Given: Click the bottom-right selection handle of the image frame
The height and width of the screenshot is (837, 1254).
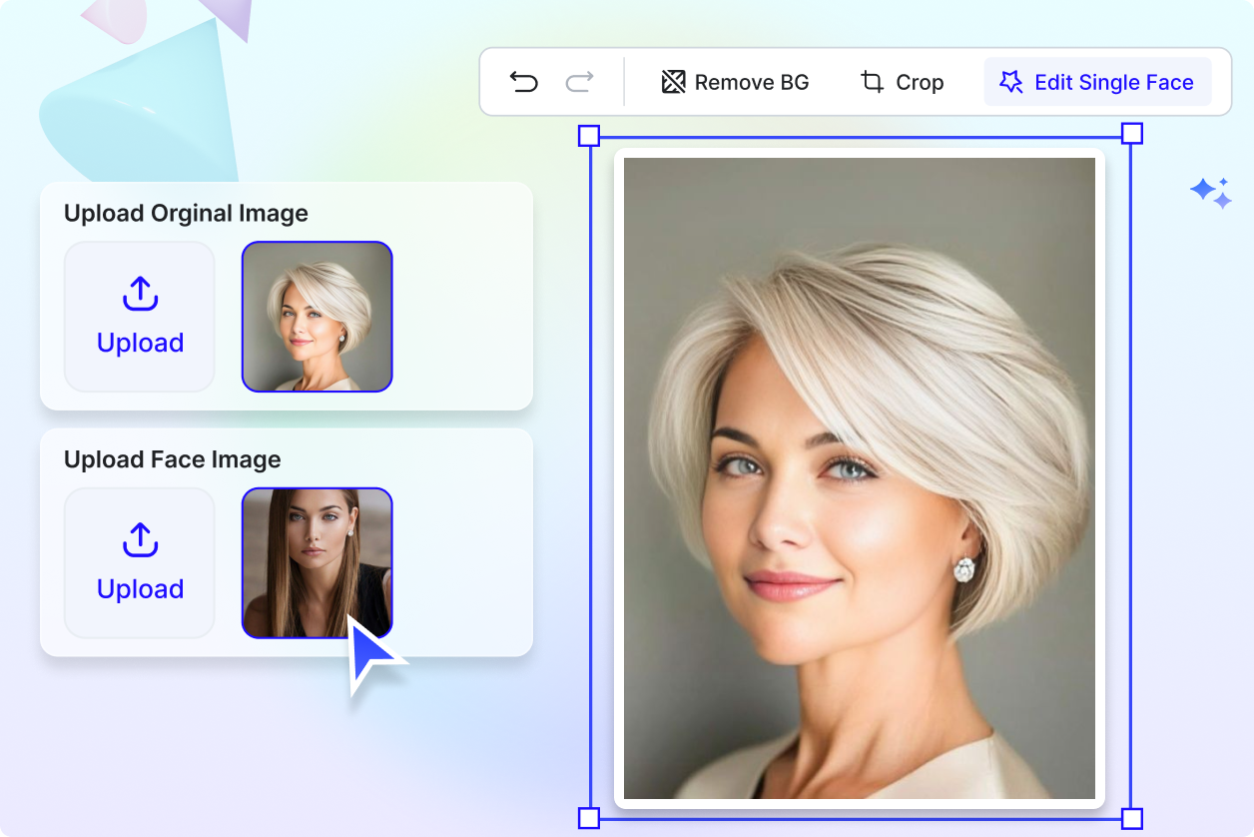Looking at the screenshot, I should [1132, 817].
